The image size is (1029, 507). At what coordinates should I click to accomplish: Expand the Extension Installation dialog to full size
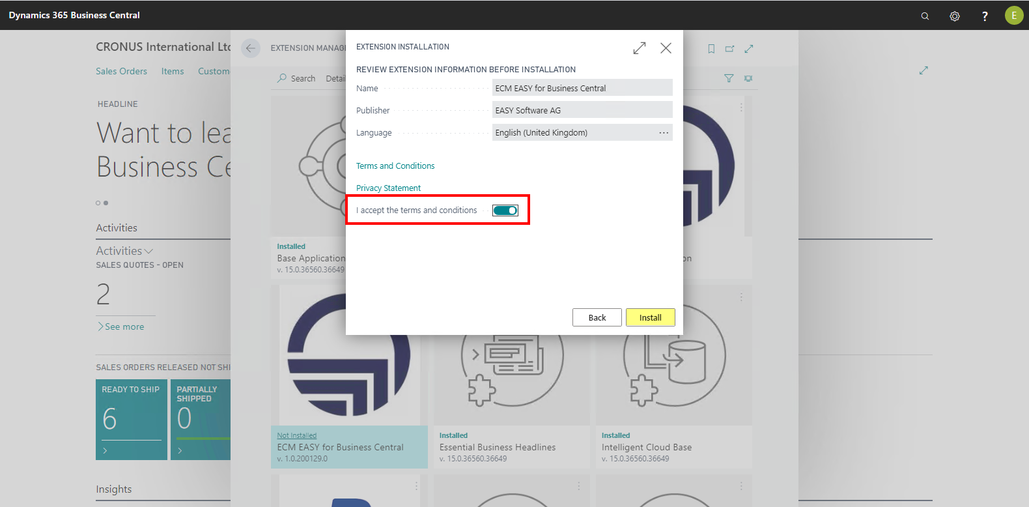[640, 48]
